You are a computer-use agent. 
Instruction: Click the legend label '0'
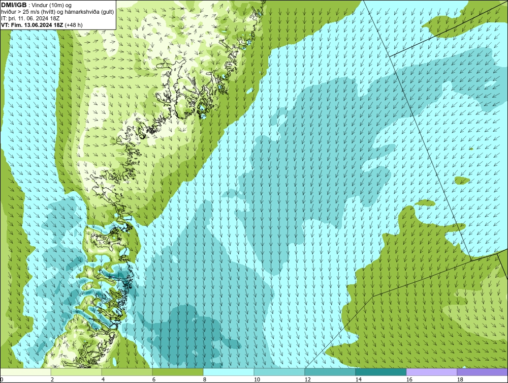point(2,379)
